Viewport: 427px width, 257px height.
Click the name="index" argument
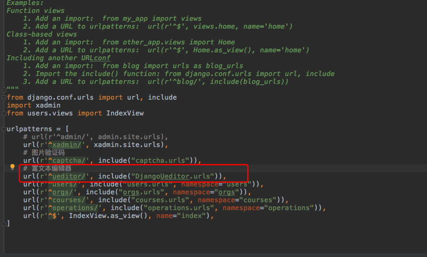click(x=181, y=216)
